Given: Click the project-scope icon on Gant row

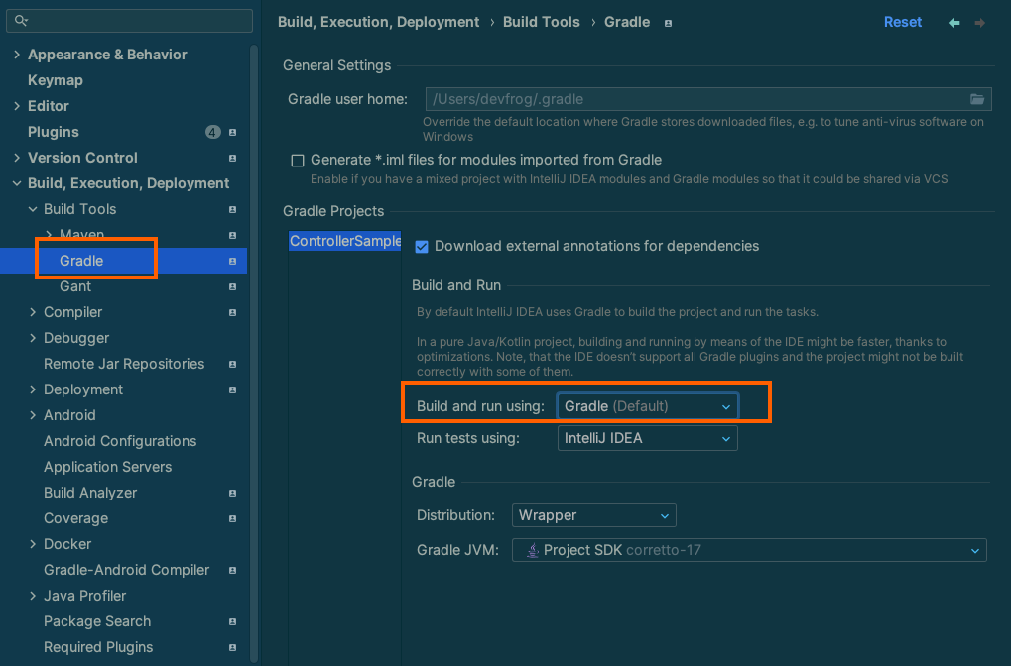Looking at the screenshot, I should [233, 286].
